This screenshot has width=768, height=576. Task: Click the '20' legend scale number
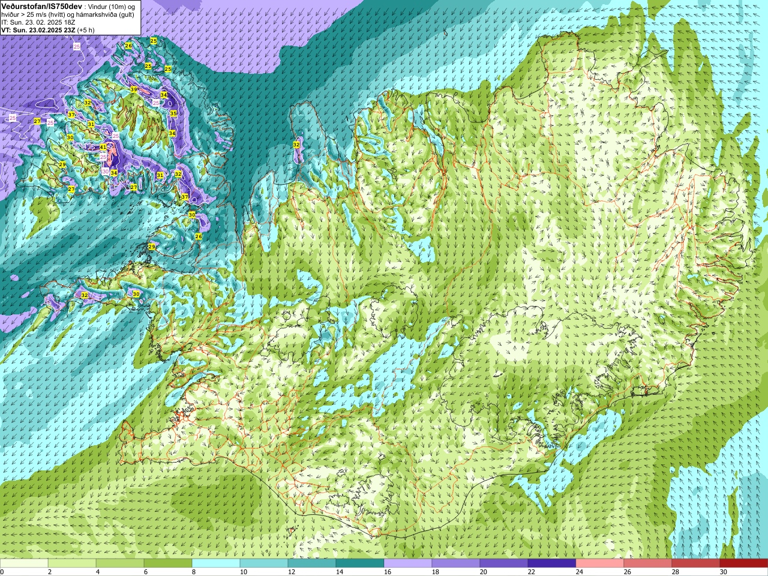484,572
